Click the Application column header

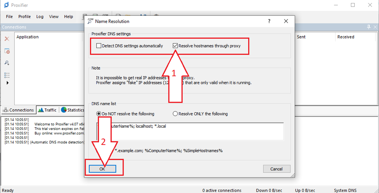point(28,37)
